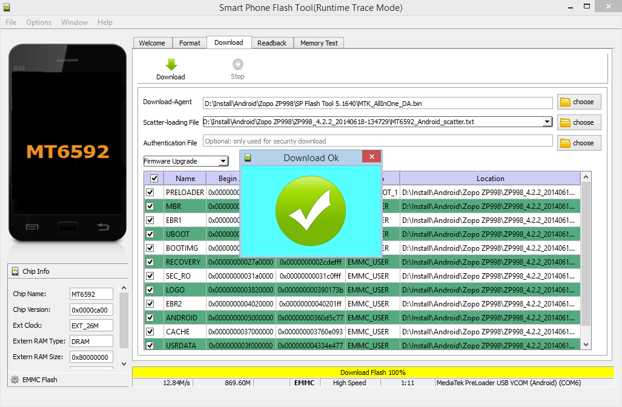Click the phone menu key icon

pos(32,227)
